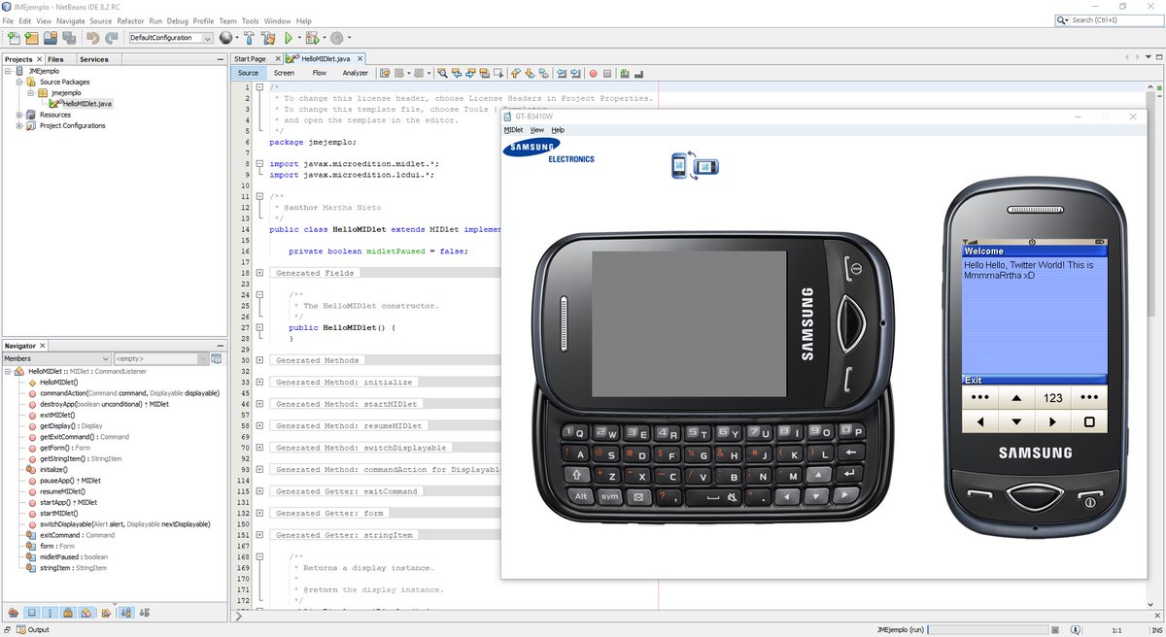Expand Generated Method: startMIDlet fold
The height and width of the screenshot is (637, 1166).
click(x=259, y=404)
